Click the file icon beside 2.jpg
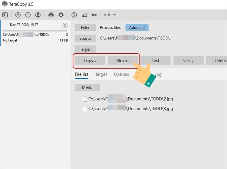Viewport: 227px width, 169px height. [85, 99]
